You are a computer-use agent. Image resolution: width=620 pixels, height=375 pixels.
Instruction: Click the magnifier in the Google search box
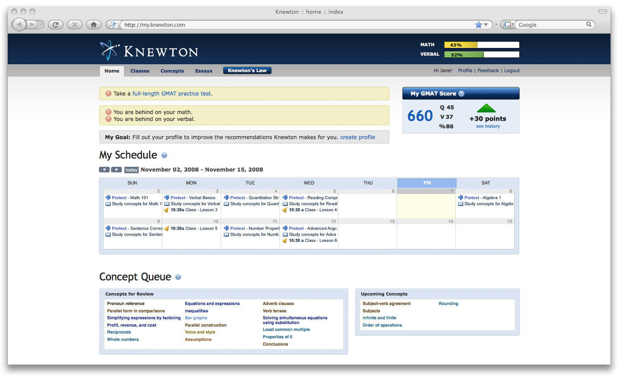pos(588,25)
